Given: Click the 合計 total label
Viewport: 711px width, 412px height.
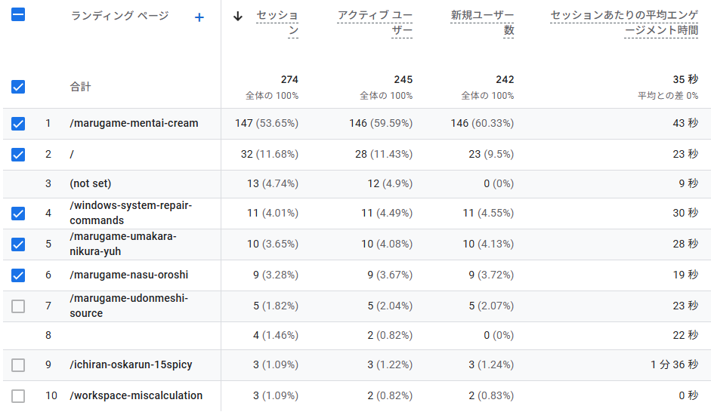Looking at the screenshot, I should tap(80, 87).
